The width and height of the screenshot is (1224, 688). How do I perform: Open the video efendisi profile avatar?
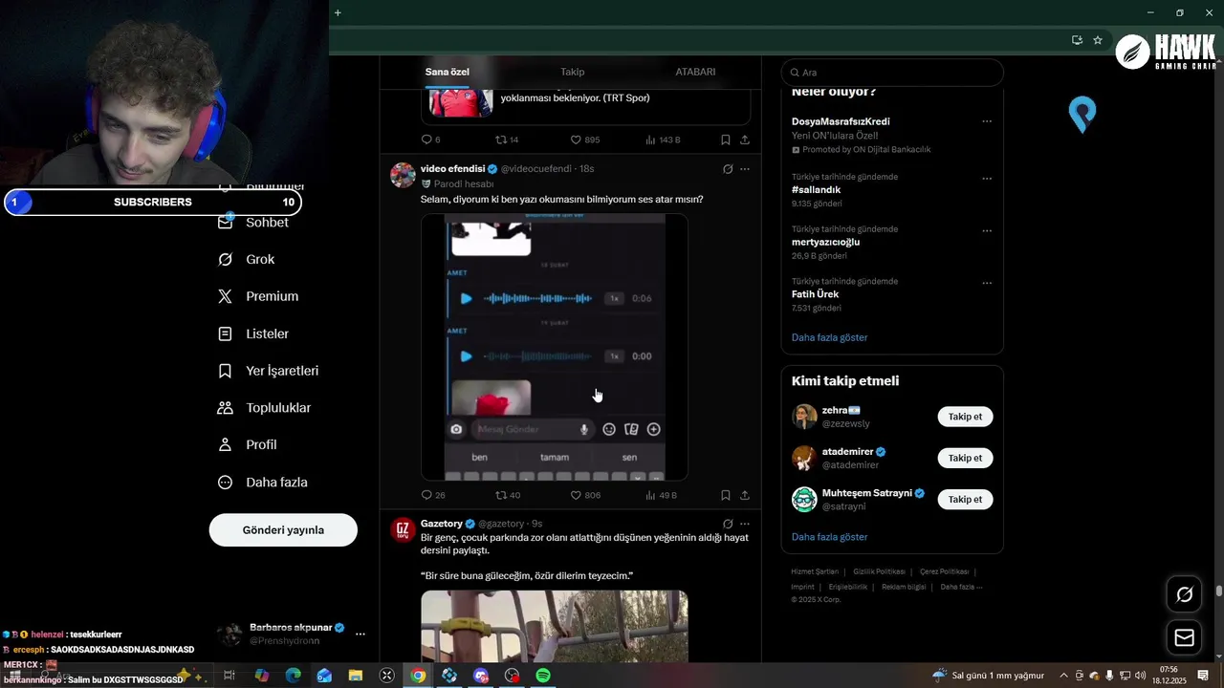[404, 175]
